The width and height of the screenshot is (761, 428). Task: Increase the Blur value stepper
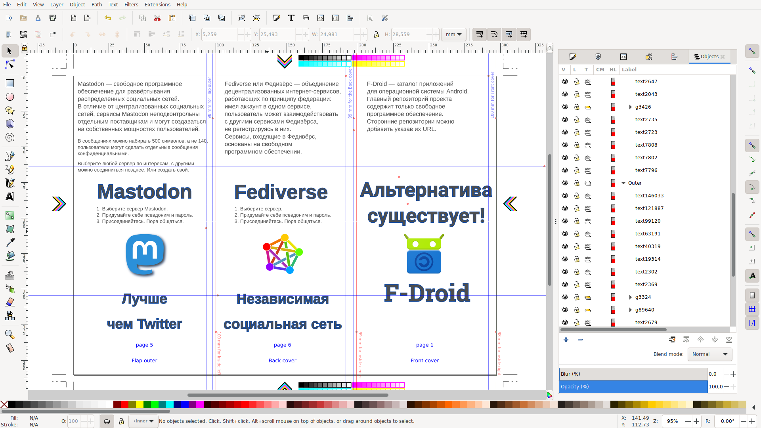733,374
